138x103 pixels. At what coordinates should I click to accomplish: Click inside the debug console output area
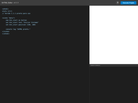pyautogui.click(x=114, y=85)
